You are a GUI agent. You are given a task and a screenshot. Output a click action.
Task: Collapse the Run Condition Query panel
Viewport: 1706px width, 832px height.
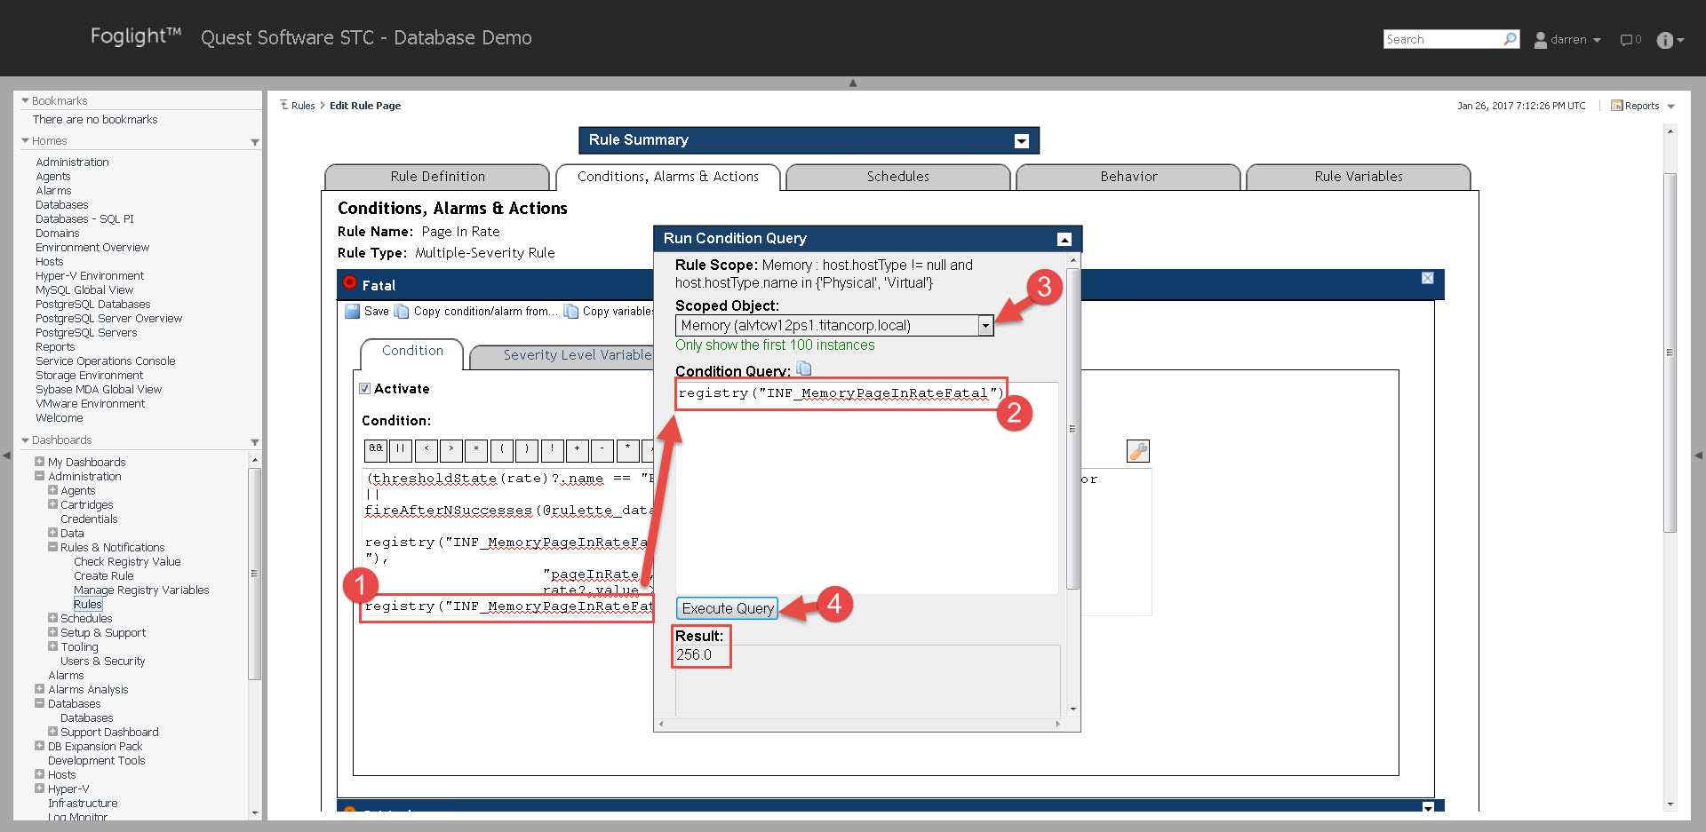tap(1064, 239)
